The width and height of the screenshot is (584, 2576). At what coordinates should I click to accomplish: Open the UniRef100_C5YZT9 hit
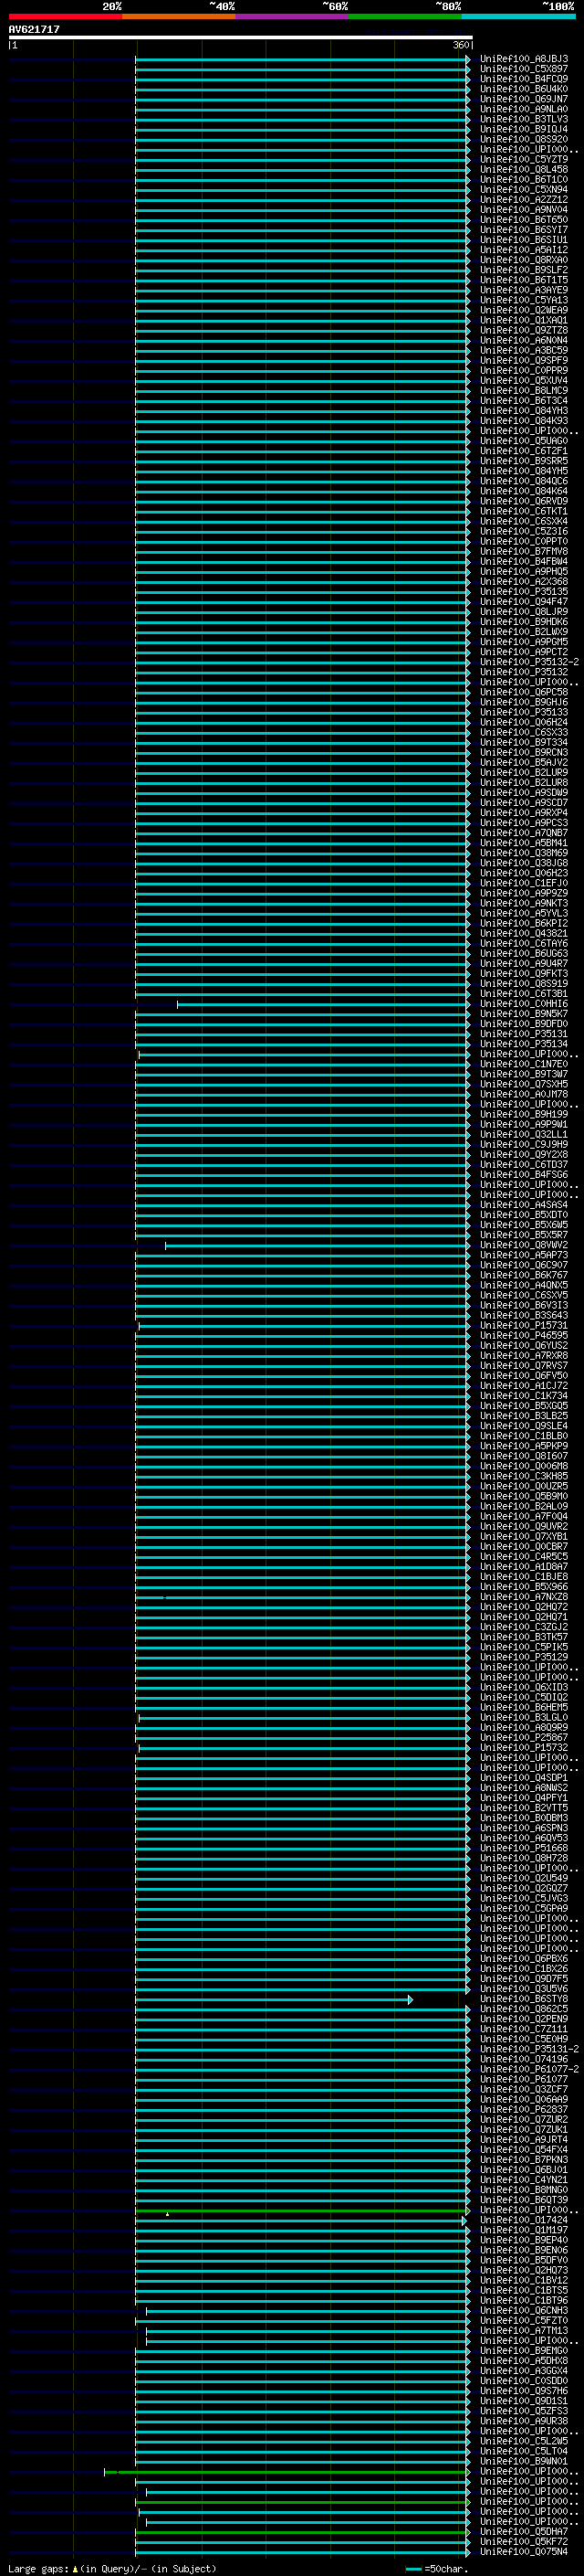(524, 159)
